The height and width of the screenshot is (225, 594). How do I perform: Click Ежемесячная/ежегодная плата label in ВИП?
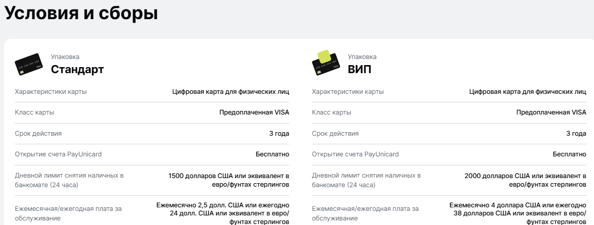(365, 213)
